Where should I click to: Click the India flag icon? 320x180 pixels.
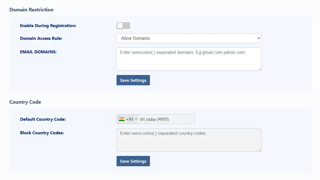pyautogui.click(x=121, y=119)
